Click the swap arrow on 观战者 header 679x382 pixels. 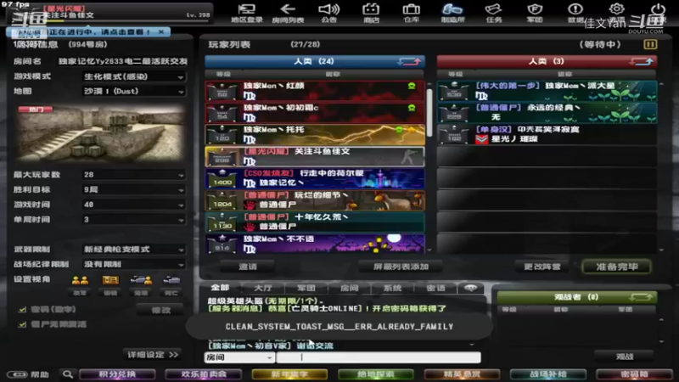(x=641, y=297)
